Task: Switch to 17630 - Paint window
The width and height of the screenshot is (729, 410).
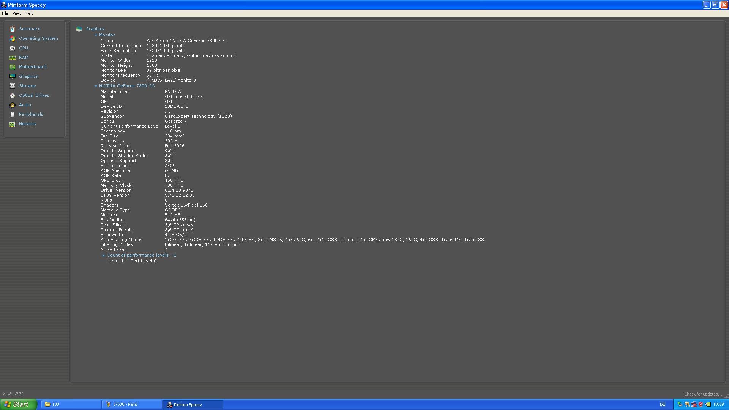Action: [x=132, y=404]
